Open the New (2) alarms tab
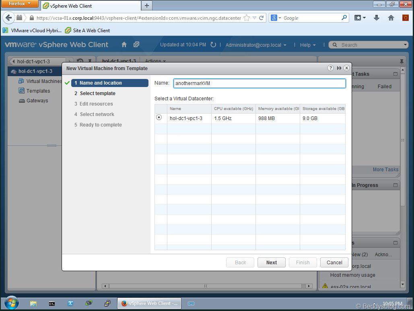The image size is (414, 311). [360, 255]
